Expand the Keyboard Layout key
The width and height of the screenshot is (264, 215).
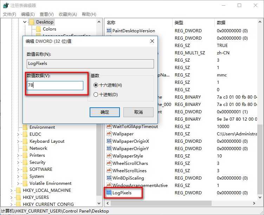[x=18, y=141]
